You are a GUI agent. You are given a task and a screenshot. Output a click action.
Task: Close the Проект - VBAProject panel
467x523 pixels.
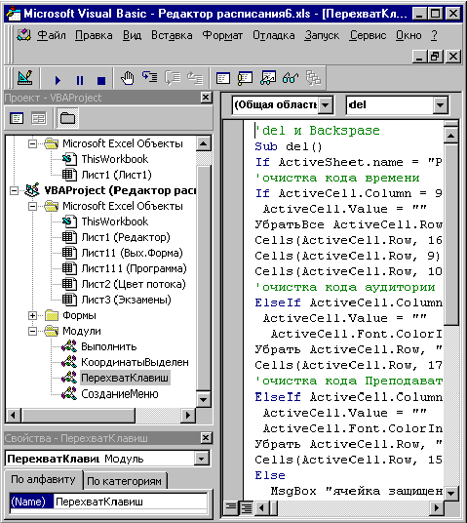click(x=206, y=98)
